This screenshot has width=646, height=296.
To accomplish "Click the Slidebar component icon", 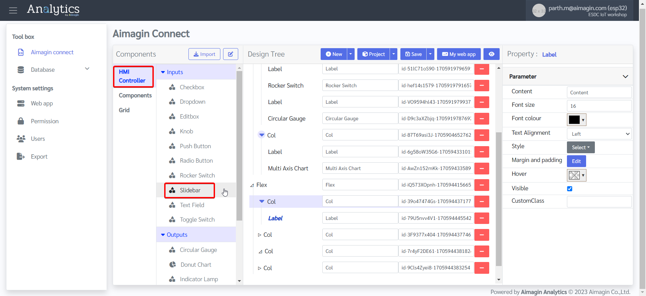I will 172,190.
